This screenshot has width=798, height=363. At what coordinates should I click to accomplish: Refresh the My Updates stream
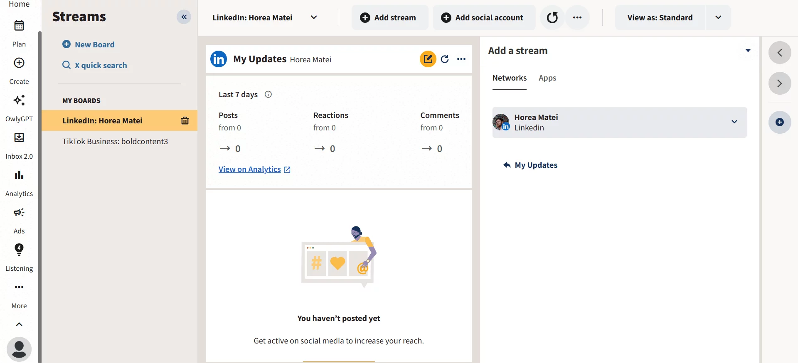click(x=445, y=59)
